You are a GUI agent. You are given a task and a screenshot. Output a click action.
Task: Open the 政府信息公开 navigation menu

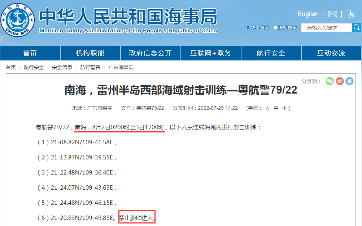[151, 53]
